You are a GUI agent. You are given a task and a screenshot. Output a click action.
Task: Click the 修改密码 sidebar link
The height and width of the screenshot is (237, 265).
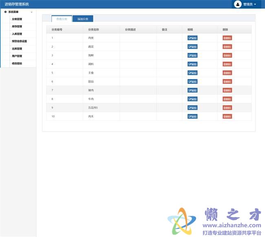(x=17, y=63)
